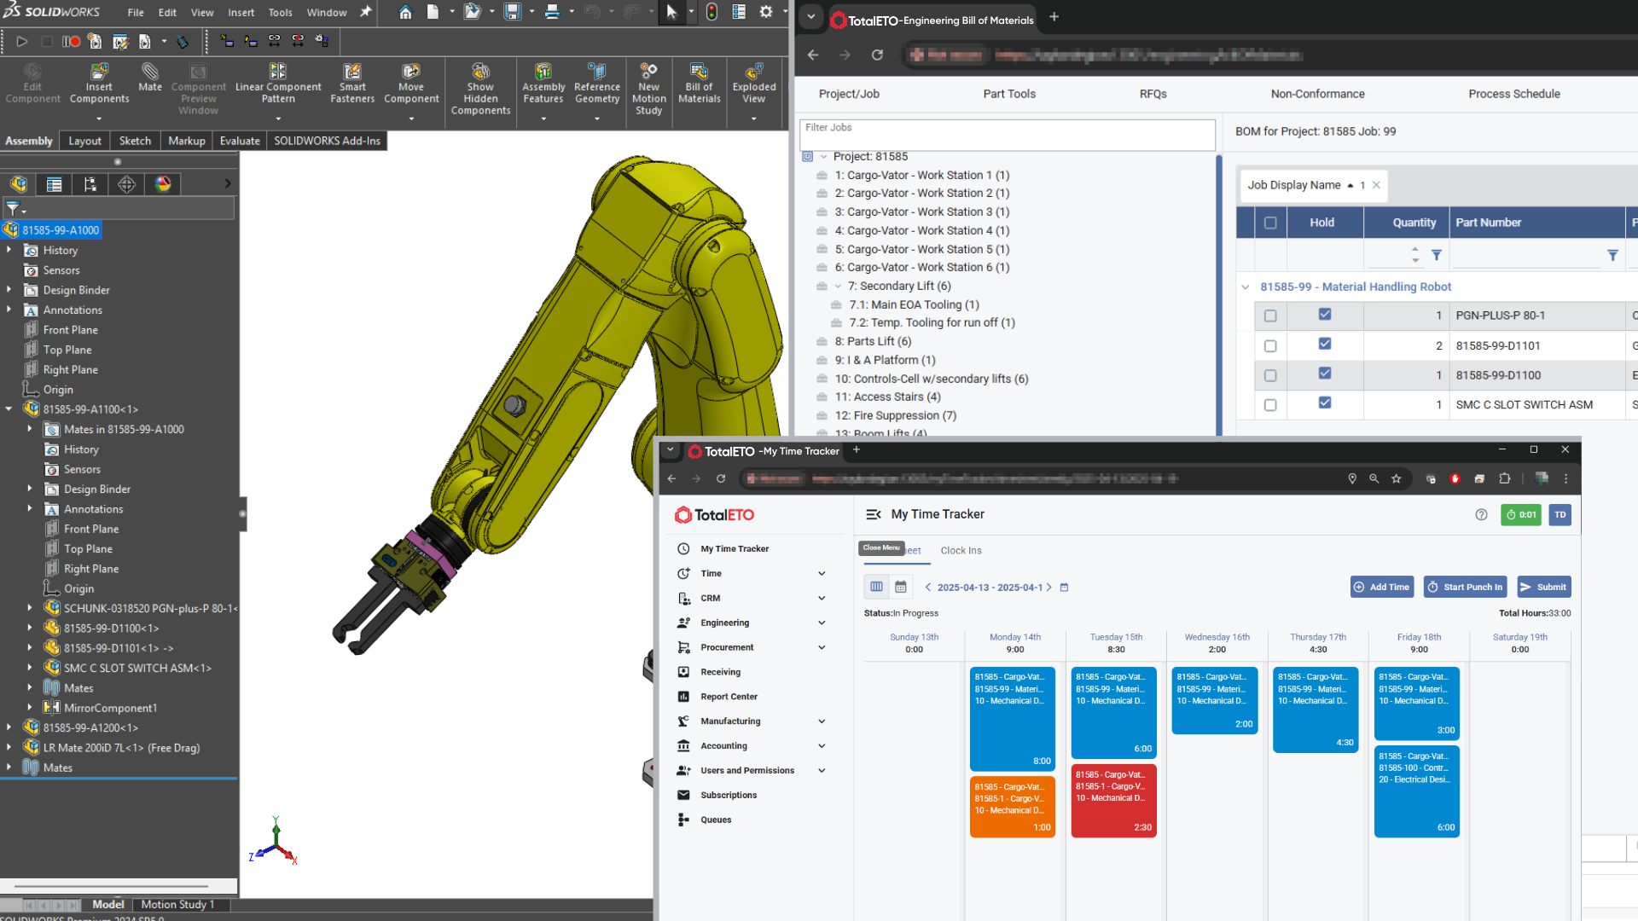Click the Filter Jobs input field
This screenshot has width=1638, height=921.
click(x=1007, y=135)
